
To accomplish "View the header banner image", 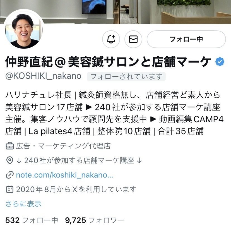I will 116,12.
